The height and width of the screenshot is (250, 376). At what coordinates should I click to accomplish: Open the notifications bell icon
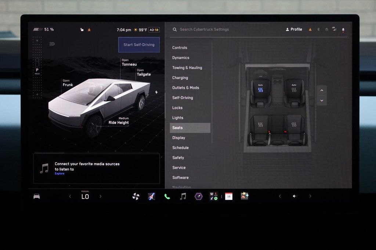343,30
